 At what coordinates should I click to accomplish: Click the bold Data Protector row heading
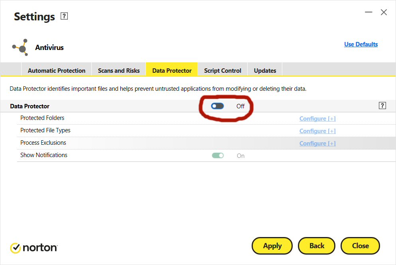pos(30,106)
